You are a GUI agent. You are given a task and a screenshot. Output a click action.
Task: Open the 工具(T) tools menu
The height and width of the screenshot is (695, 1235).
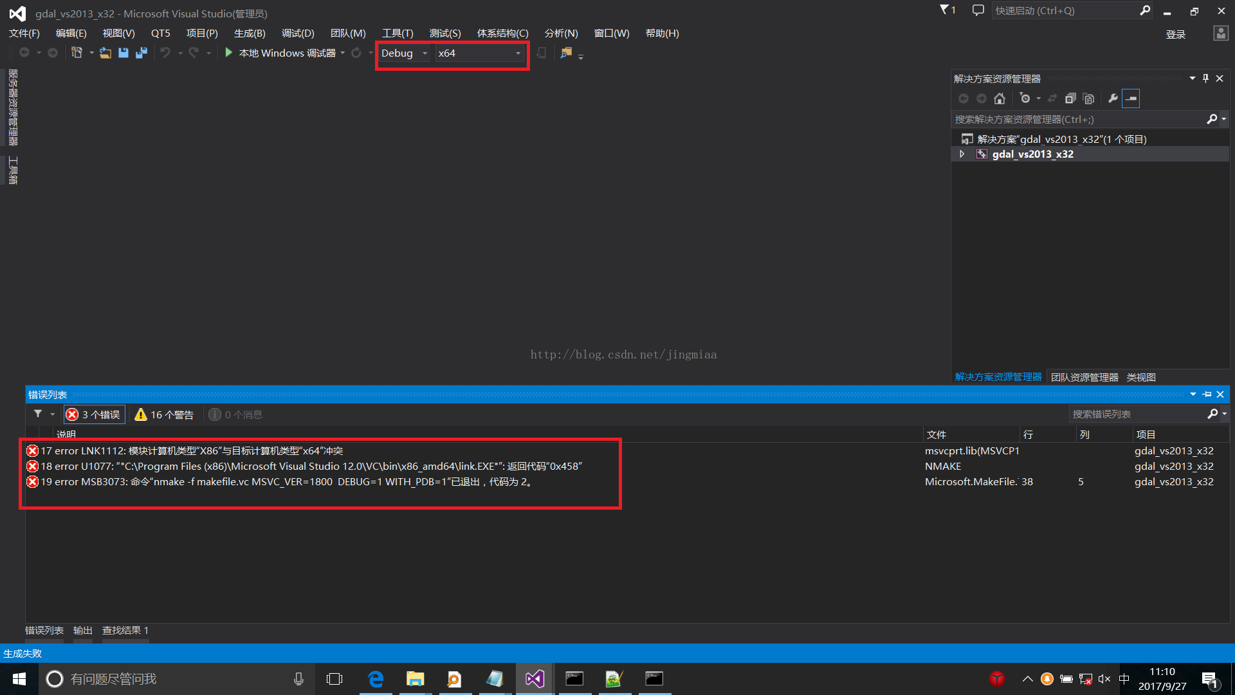[398, 33]
